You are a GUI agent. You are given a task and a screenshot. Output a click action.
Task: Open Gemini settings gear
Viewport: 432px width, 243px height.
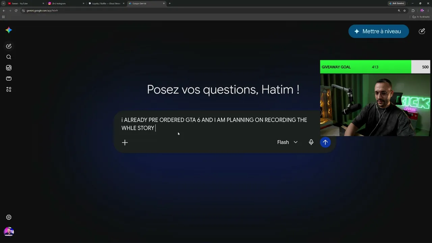click(9, 217)
